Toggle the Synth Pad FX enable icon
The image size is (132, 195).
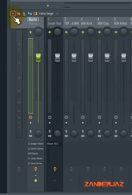(x=55, y=169)
